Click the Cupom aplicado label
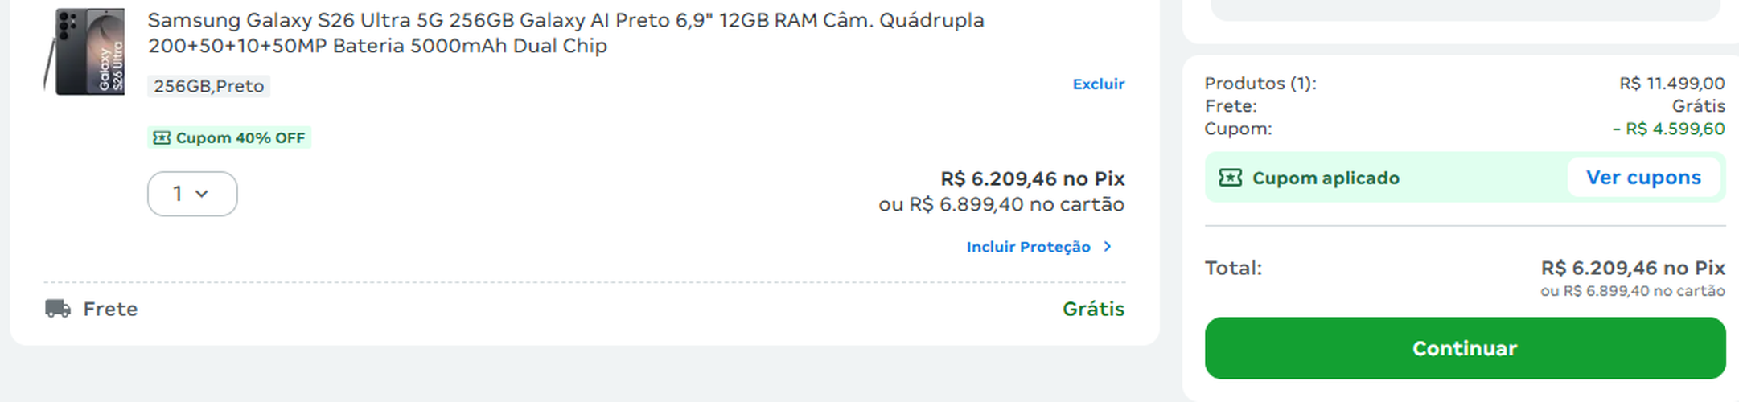This screenshot has width=1739, height=402. [x=1326, y=178]
